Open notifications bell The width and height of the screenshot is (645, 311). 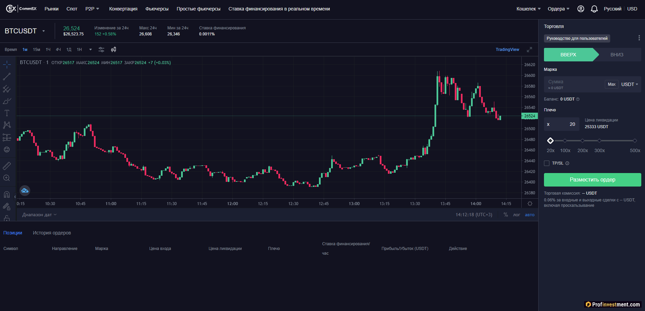[x=594, y=9]
